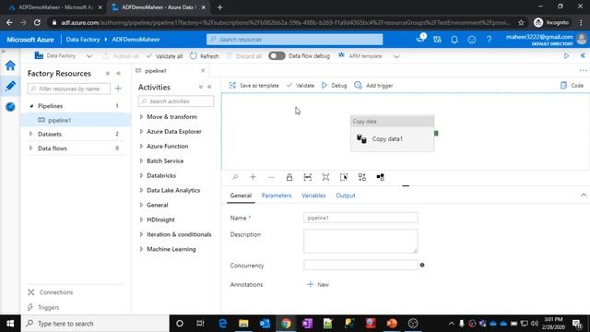Zoom in on the pipeline canvas
Viewport: 590px width, 332px height.
253,177
